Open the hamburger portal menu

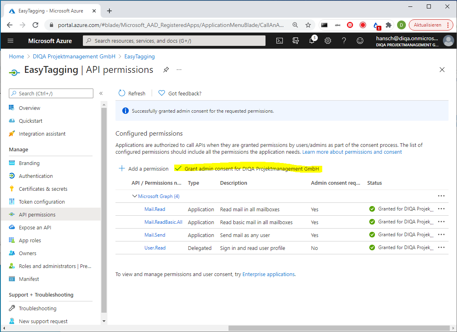10,41
